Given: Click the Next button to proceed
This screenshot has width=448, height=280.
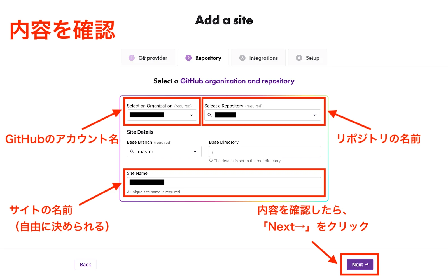Looking at the screenshot, I should 360,264.
